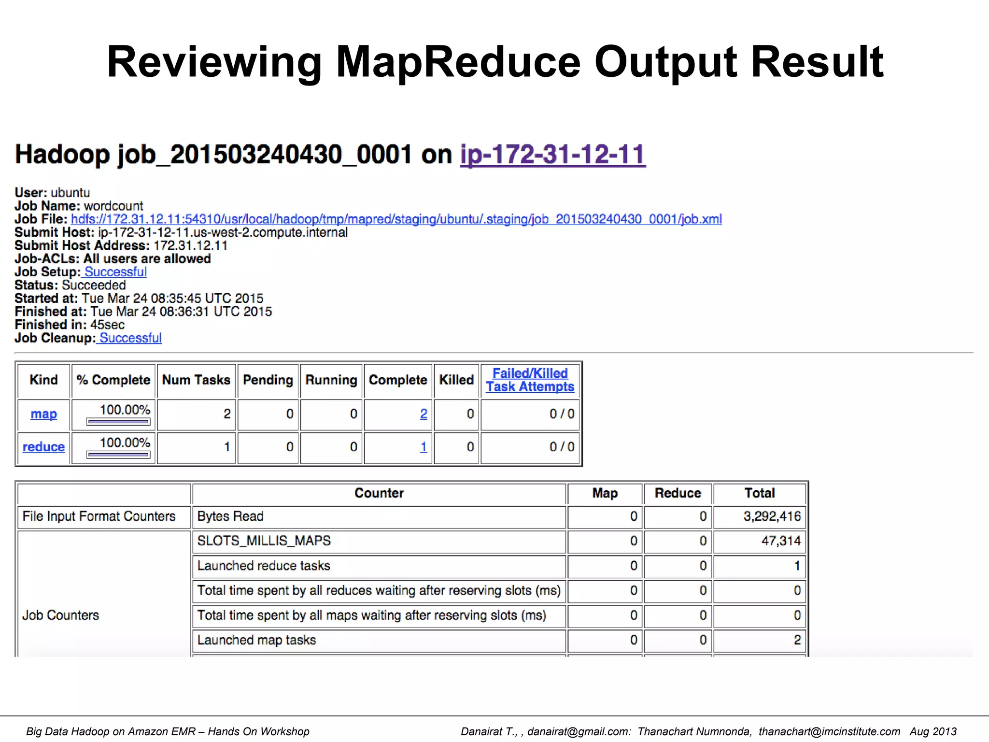989x742 pixels.
Task: Click the 'Complete' column header
Action: tap(398, 380)
